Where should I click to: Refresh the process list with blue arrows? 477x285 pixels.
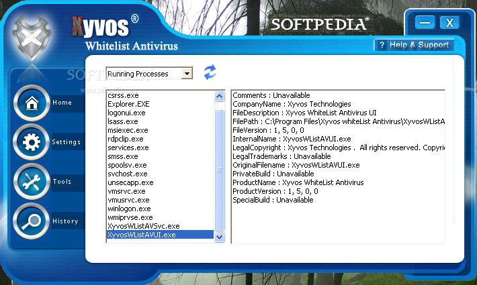click(210, 72)
